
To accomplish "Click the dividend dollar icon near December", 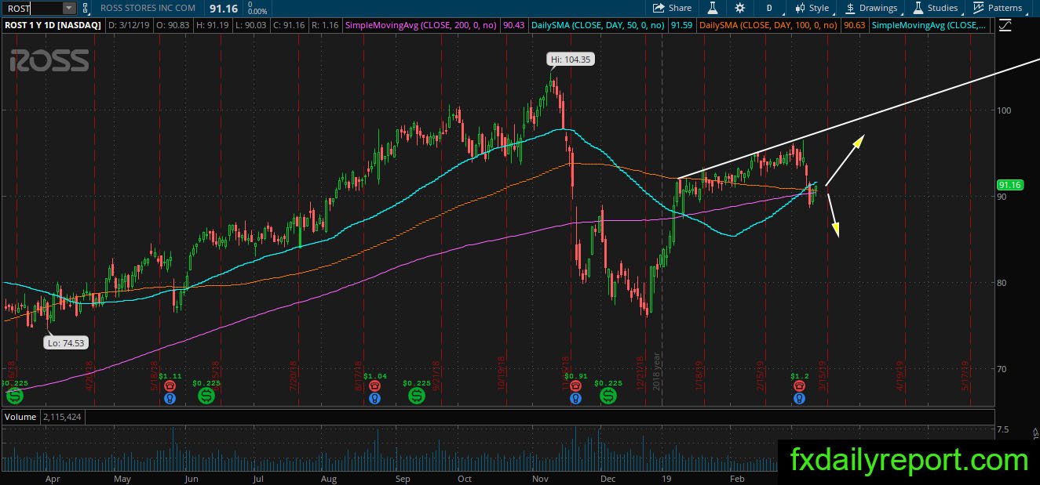I will (x=608, y=396).
